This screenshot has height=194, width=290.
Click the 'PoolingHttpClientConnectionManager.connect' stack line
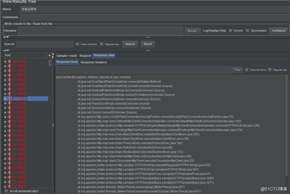coord(160,130)
